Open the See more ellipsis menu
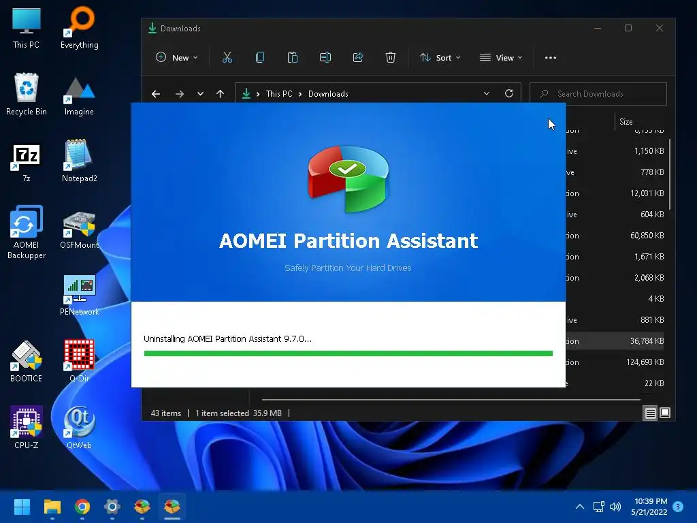Screen dimensions: 697x523 (x=550, y=57)
